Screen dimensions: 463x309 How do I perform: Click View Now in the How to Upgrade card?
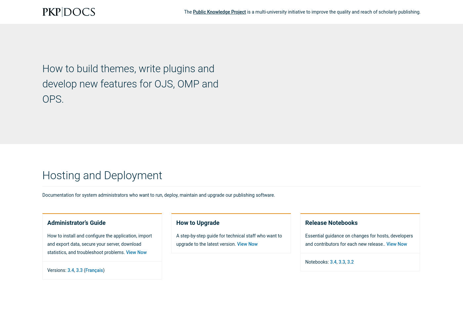[247, 244]
